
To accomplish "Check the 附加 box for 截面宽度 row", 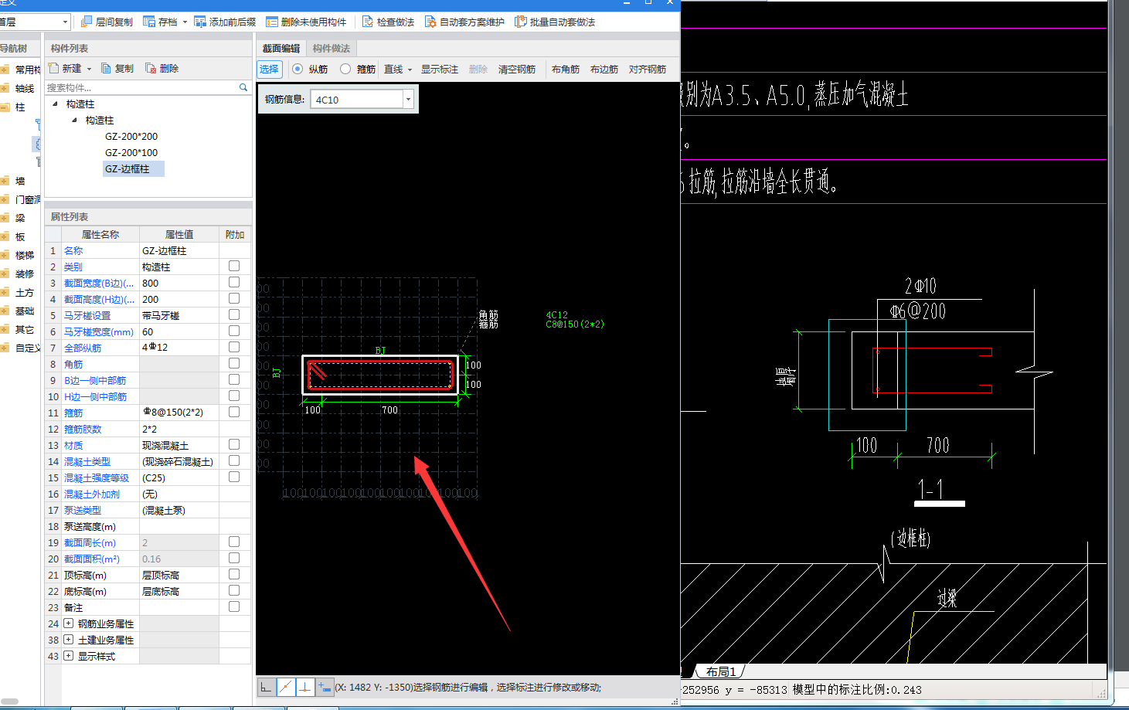I will coord(234,282).
